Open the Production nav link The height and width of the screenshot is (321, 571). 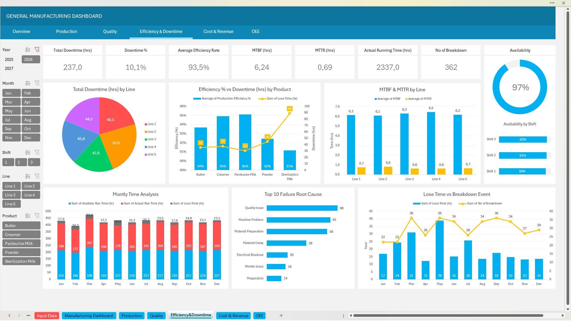[x=67, y=32]
